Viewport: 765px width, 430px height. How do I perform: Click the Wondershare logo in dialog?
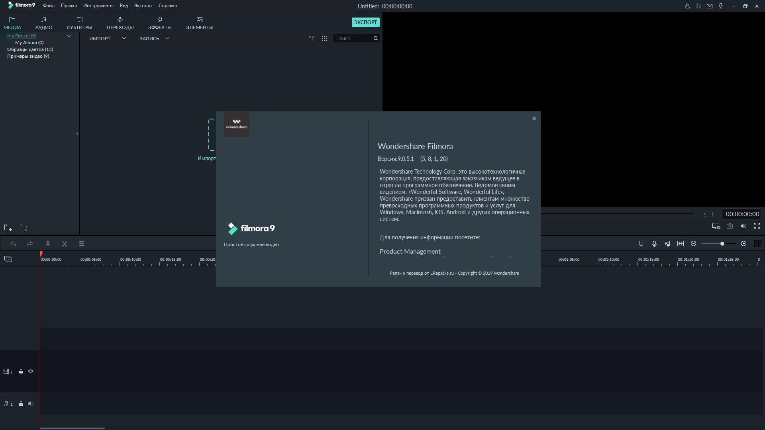point(237,124)
